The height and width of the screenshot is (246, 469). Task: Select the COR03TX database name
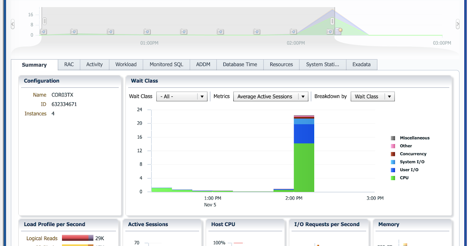[x=62, y=94]
